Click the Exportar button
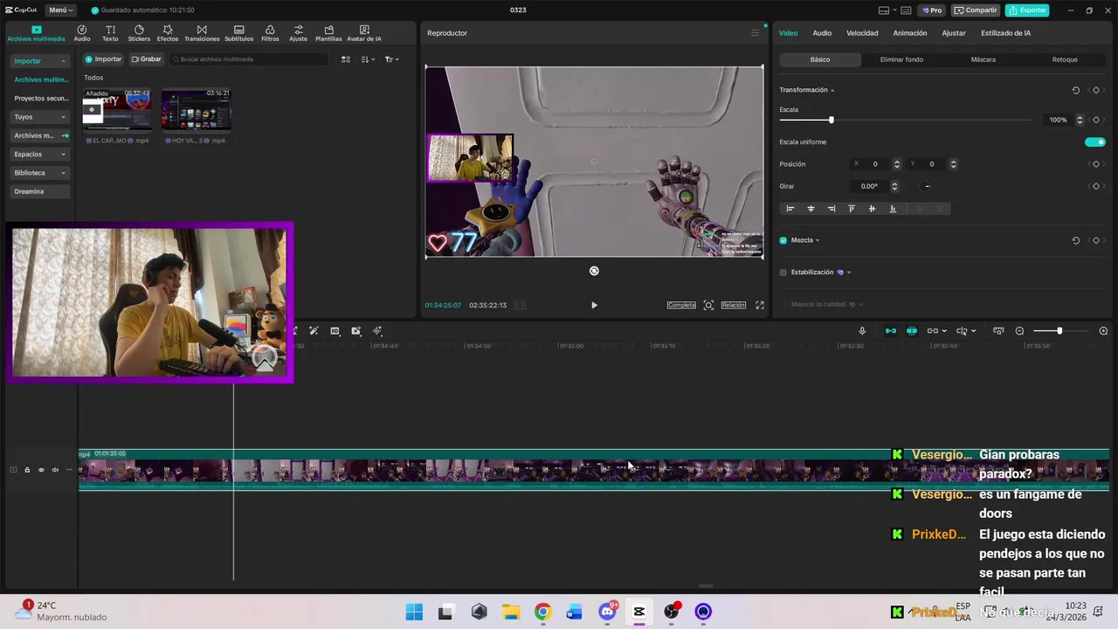 1027,10
